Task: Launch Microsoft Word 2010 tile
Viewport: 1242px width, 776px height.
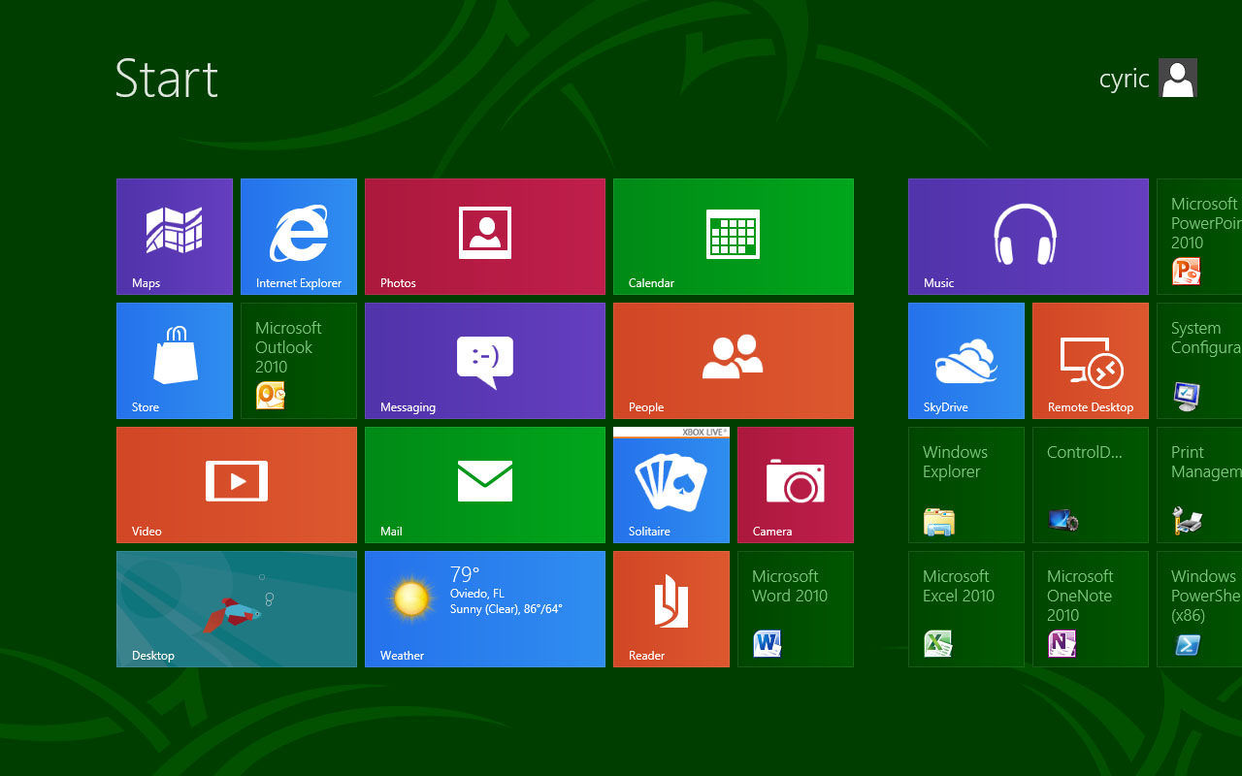Action: click(x=796, y=609)
